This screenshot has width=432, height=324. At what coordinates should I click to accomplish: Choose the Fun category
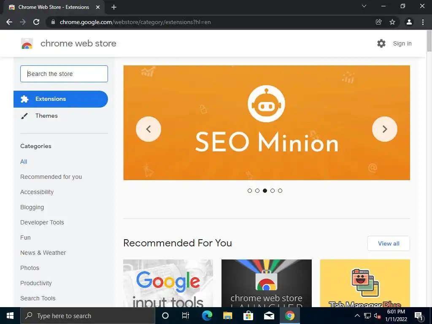pyautogui.click(x=25, y=238)
